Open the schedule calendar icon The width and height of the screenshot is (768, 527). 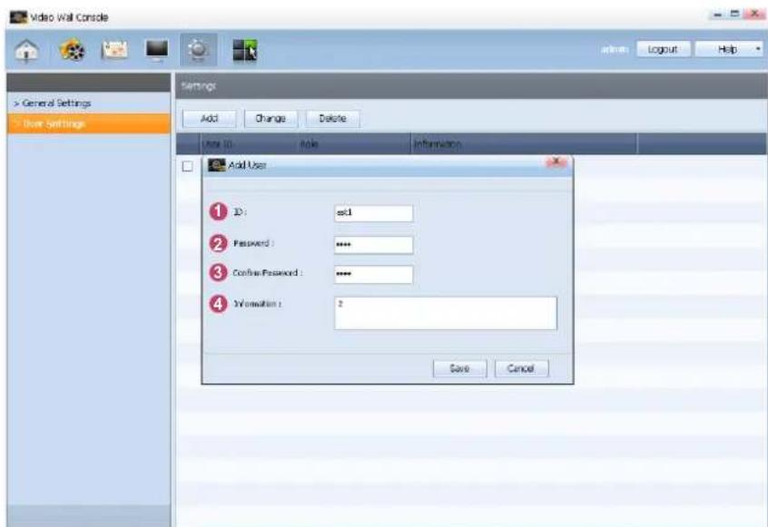point(114,51)
